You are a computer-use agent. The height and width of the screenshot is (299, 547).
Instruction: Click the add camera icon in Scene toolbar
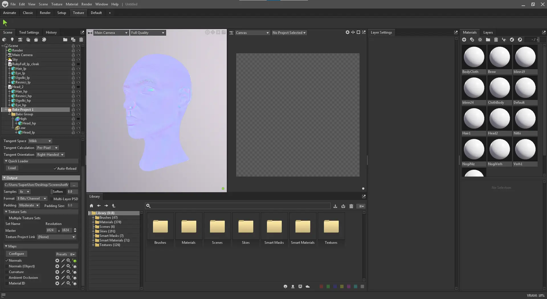pos(20,40)
